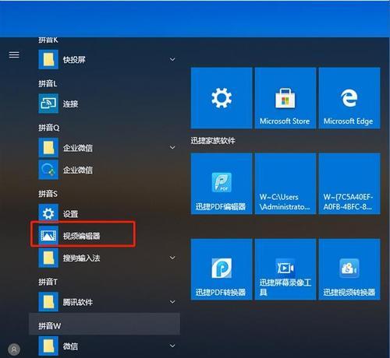Launch the 企业微信 app icon
The width and height of the screenshot is (390, 358).
[48, 170]
